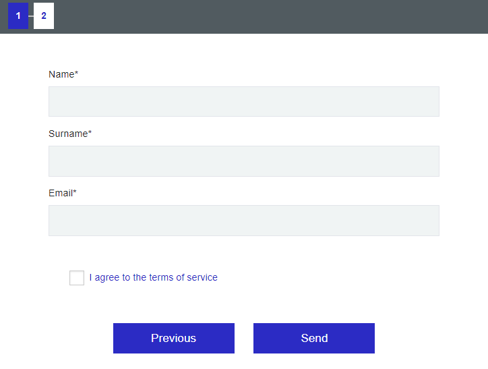The image size is (488, 369).
Task: Click the empty gray header bar area
Action: pyautogui.click(x=270, y=16)
